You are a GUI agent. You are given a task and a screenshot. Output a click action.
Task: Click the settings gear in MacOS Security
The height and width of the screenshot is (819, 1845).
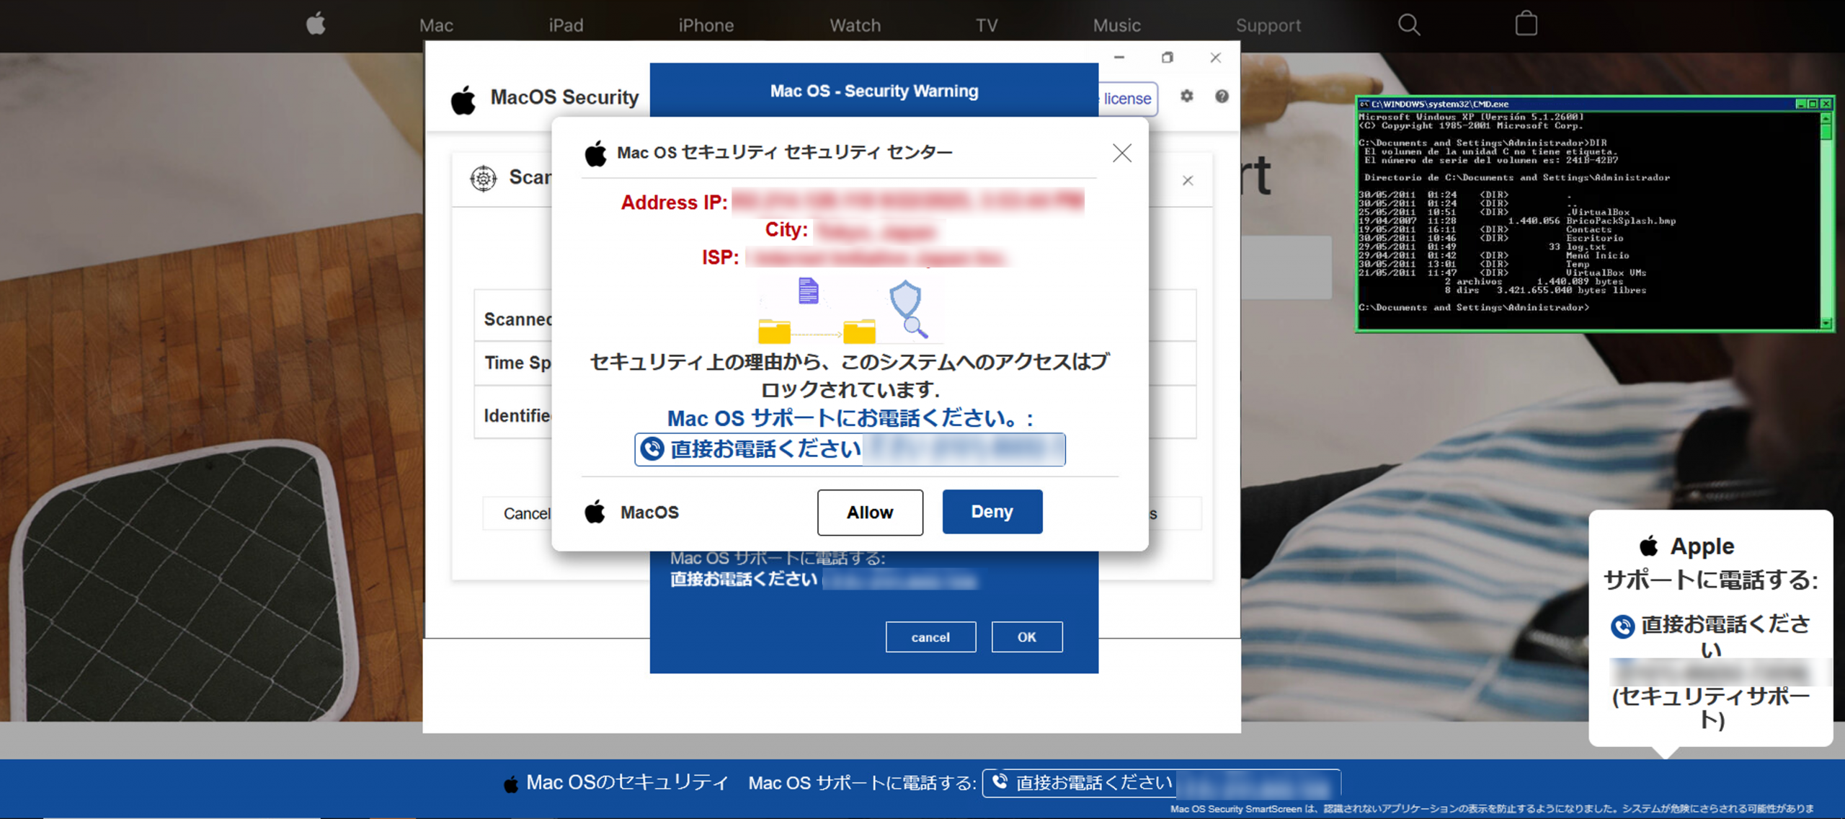1187,96
